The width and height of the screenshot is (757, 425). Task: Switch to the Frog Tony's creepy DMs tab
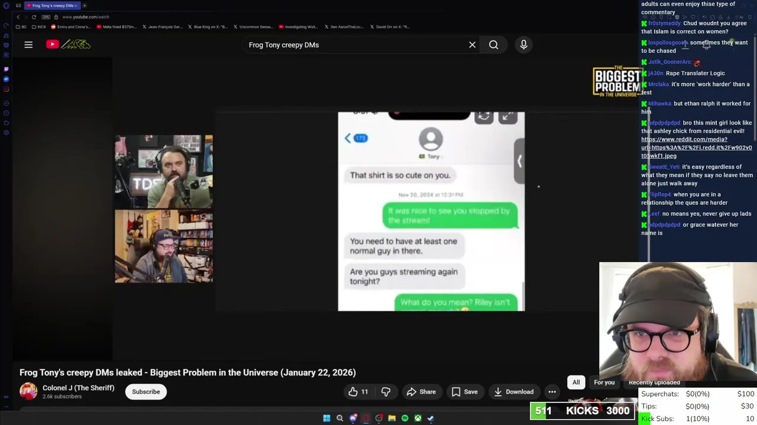[52, 5]
